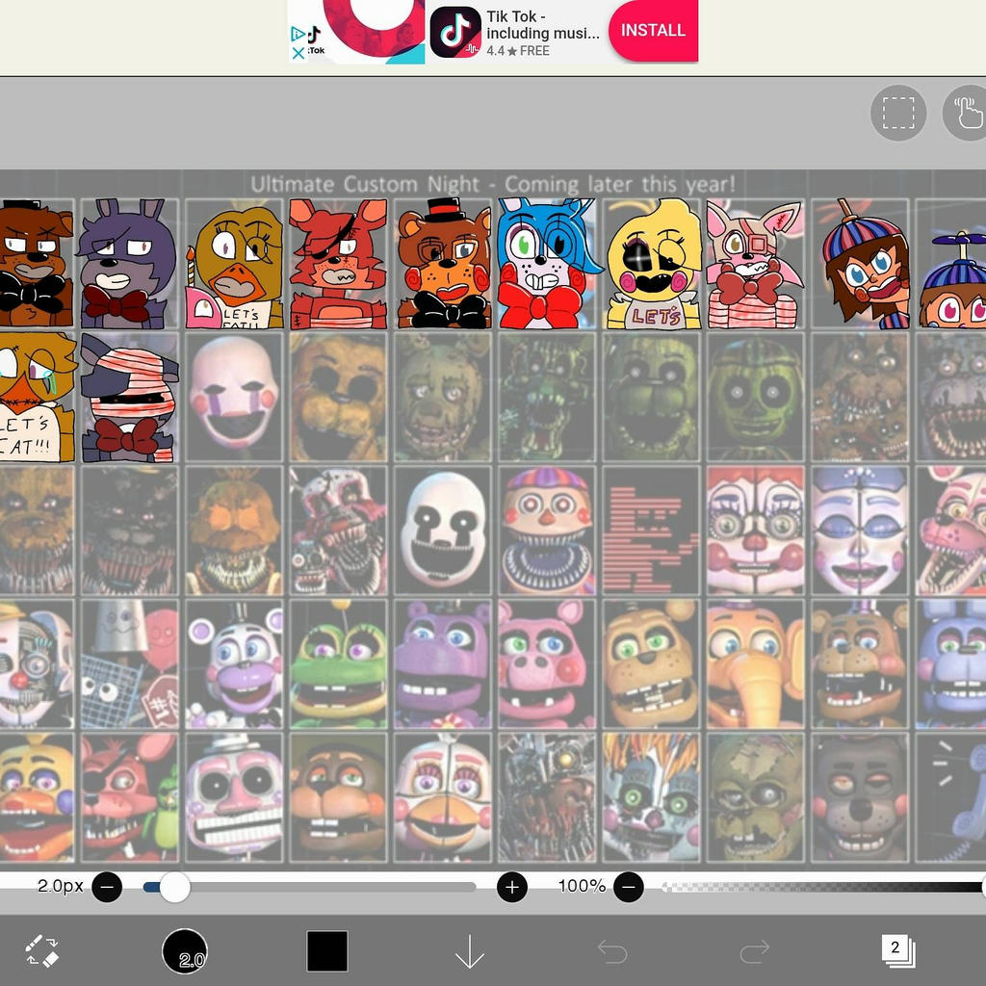
Task: Tap the minus beside the 100% opacity
Action: (x=631, y=887)
